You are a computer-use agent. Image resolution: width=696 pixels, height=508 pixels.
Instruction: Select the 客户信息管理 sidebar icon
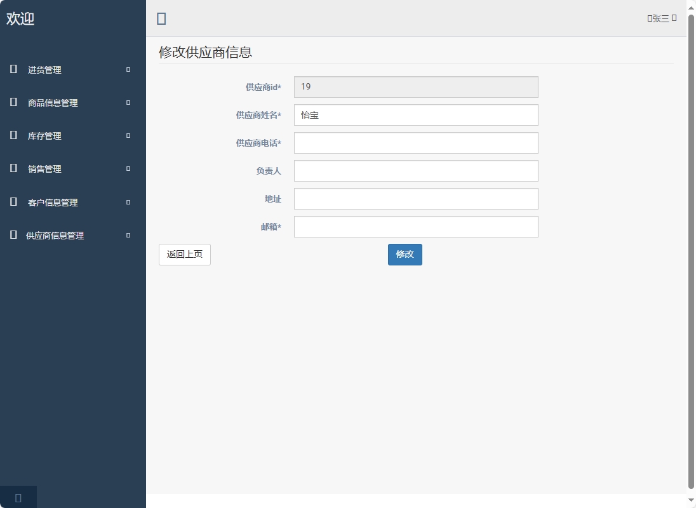pyautogui.click(x=13, y=202)
